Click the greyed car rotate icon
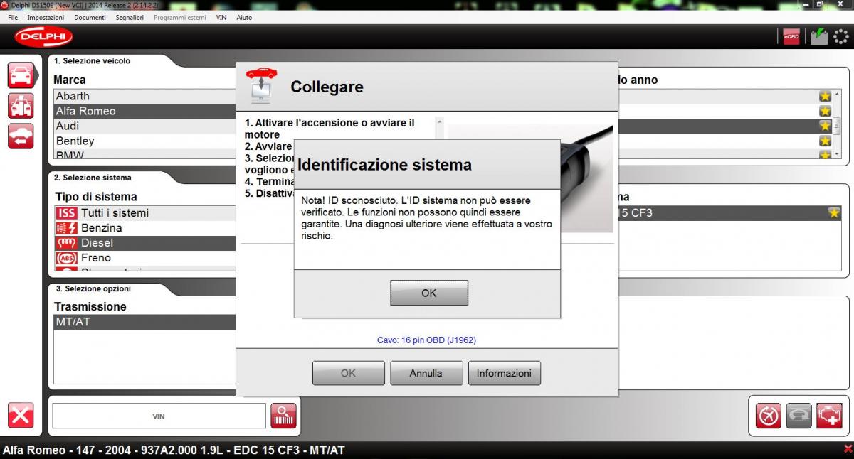Viewport: 854px width, 459px height. point(798,416)
